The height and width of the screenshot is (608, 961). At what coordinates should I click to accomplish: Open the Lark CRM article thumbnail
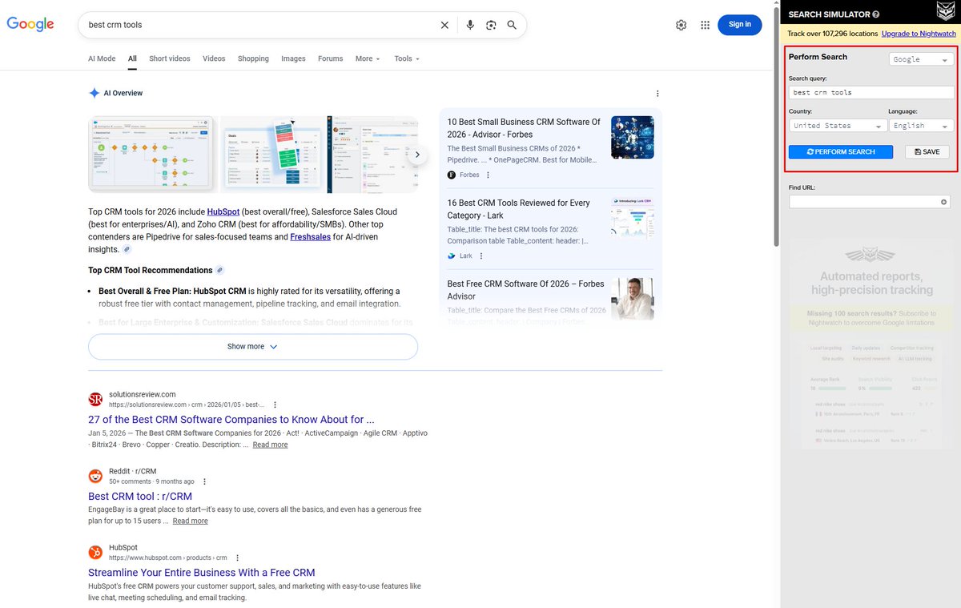633,218
